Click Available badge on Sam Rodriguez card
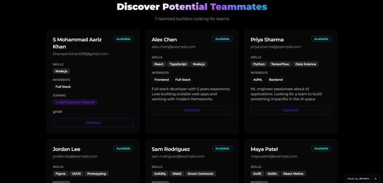383x183 pixels. click(222, 148)
